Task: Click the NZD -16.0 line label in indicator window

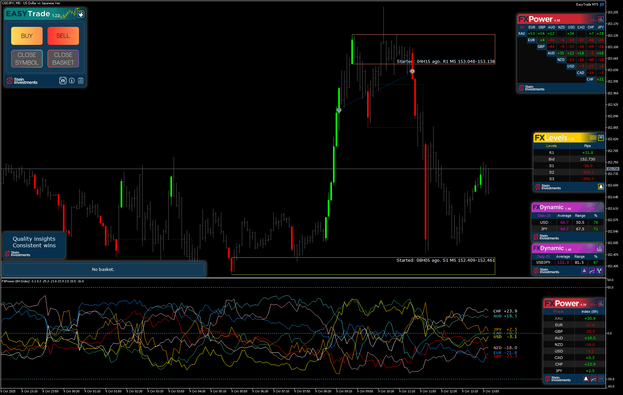Action: pyautogui.click(x=505, y=348)
